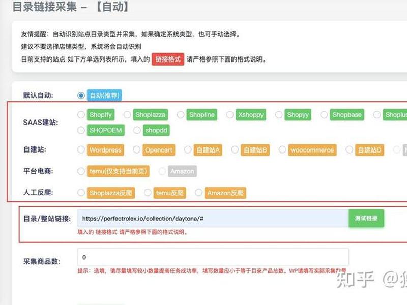Screen dimensions: 407x305
Task: Select the 自建站A radio button
Action: pos(188,149)
